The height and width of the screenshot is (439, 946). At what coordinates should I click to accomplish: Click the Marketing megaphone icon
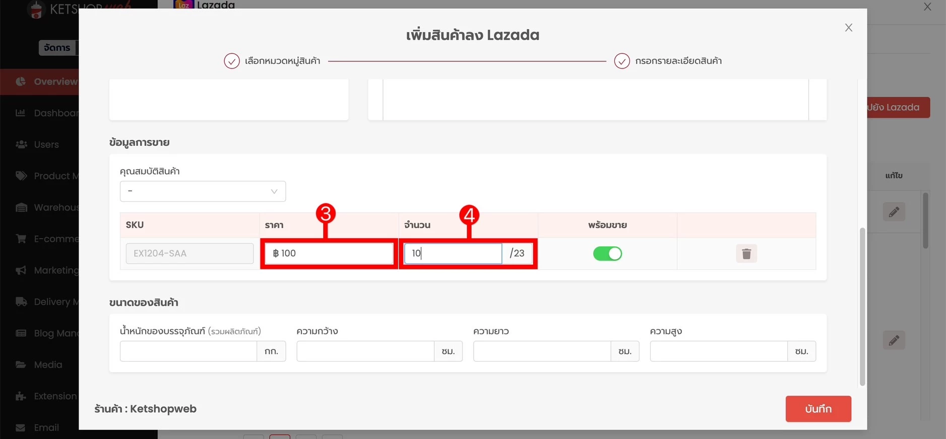(21, 271)
